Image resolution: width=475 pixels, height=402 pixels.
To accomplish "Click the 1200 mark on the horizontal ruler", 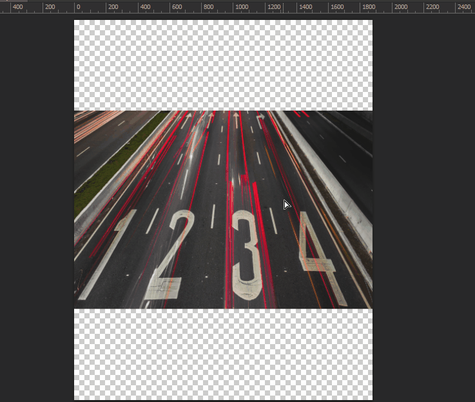I will [x=274, y=7].
